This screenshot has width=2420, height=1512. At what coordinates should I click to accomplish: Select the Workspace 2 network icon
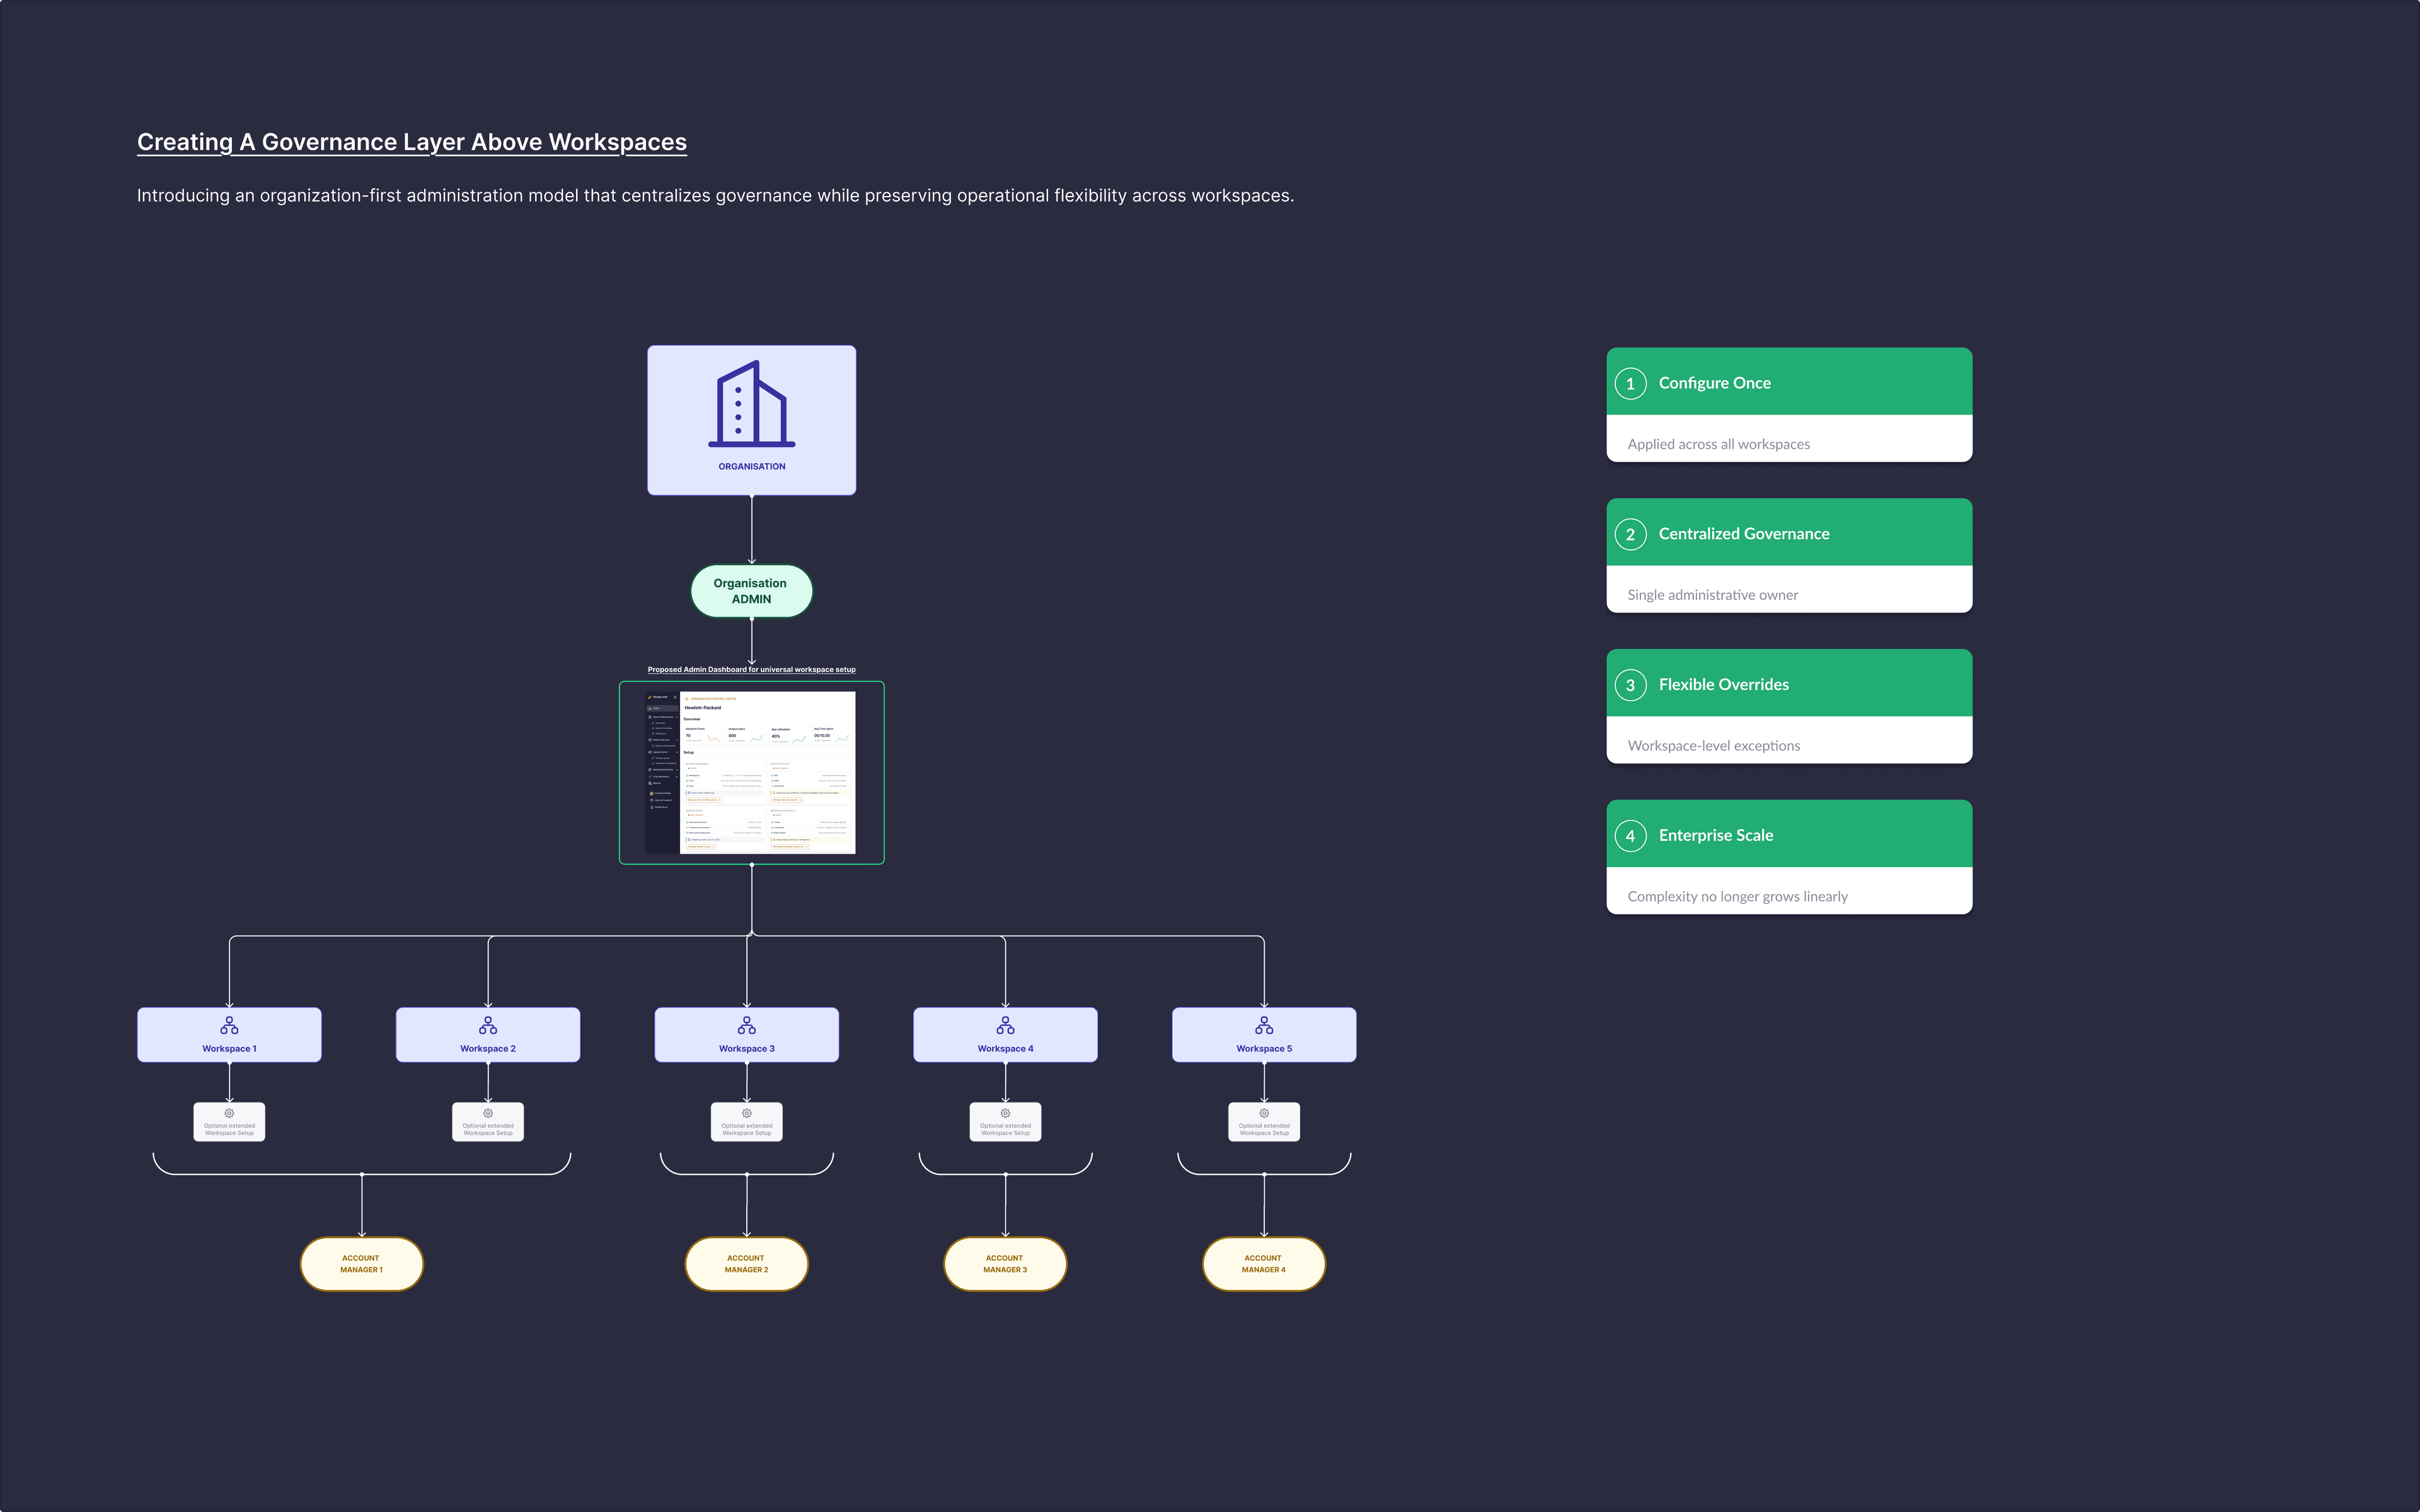pyautogui.click(x=488, y=1026)
